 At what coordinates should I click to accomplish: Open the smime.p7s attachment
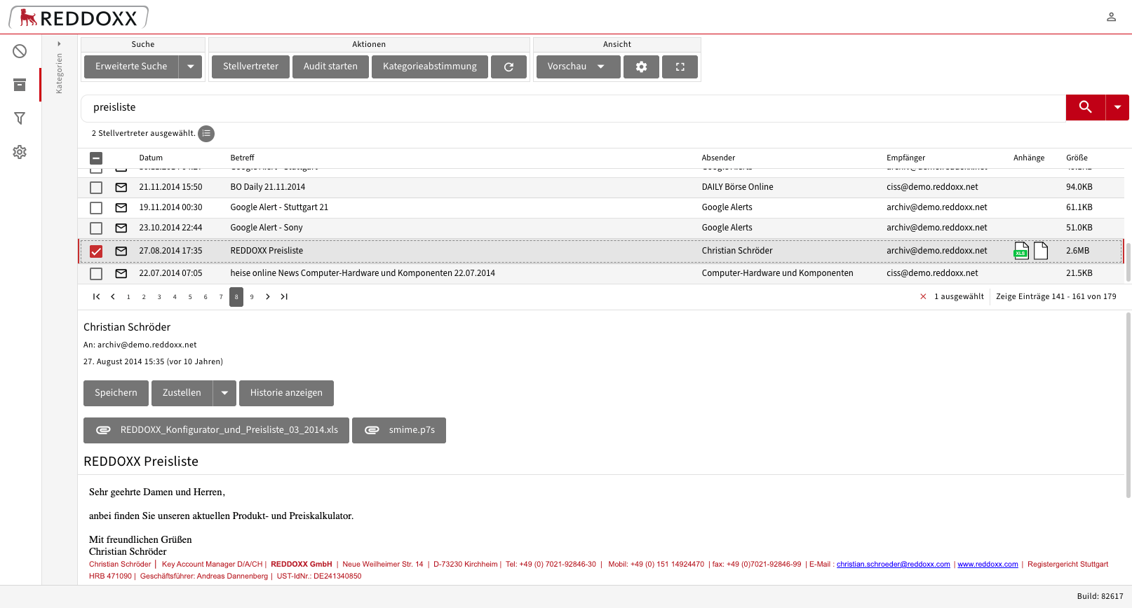pyautogui.click(x=399, y=430)
